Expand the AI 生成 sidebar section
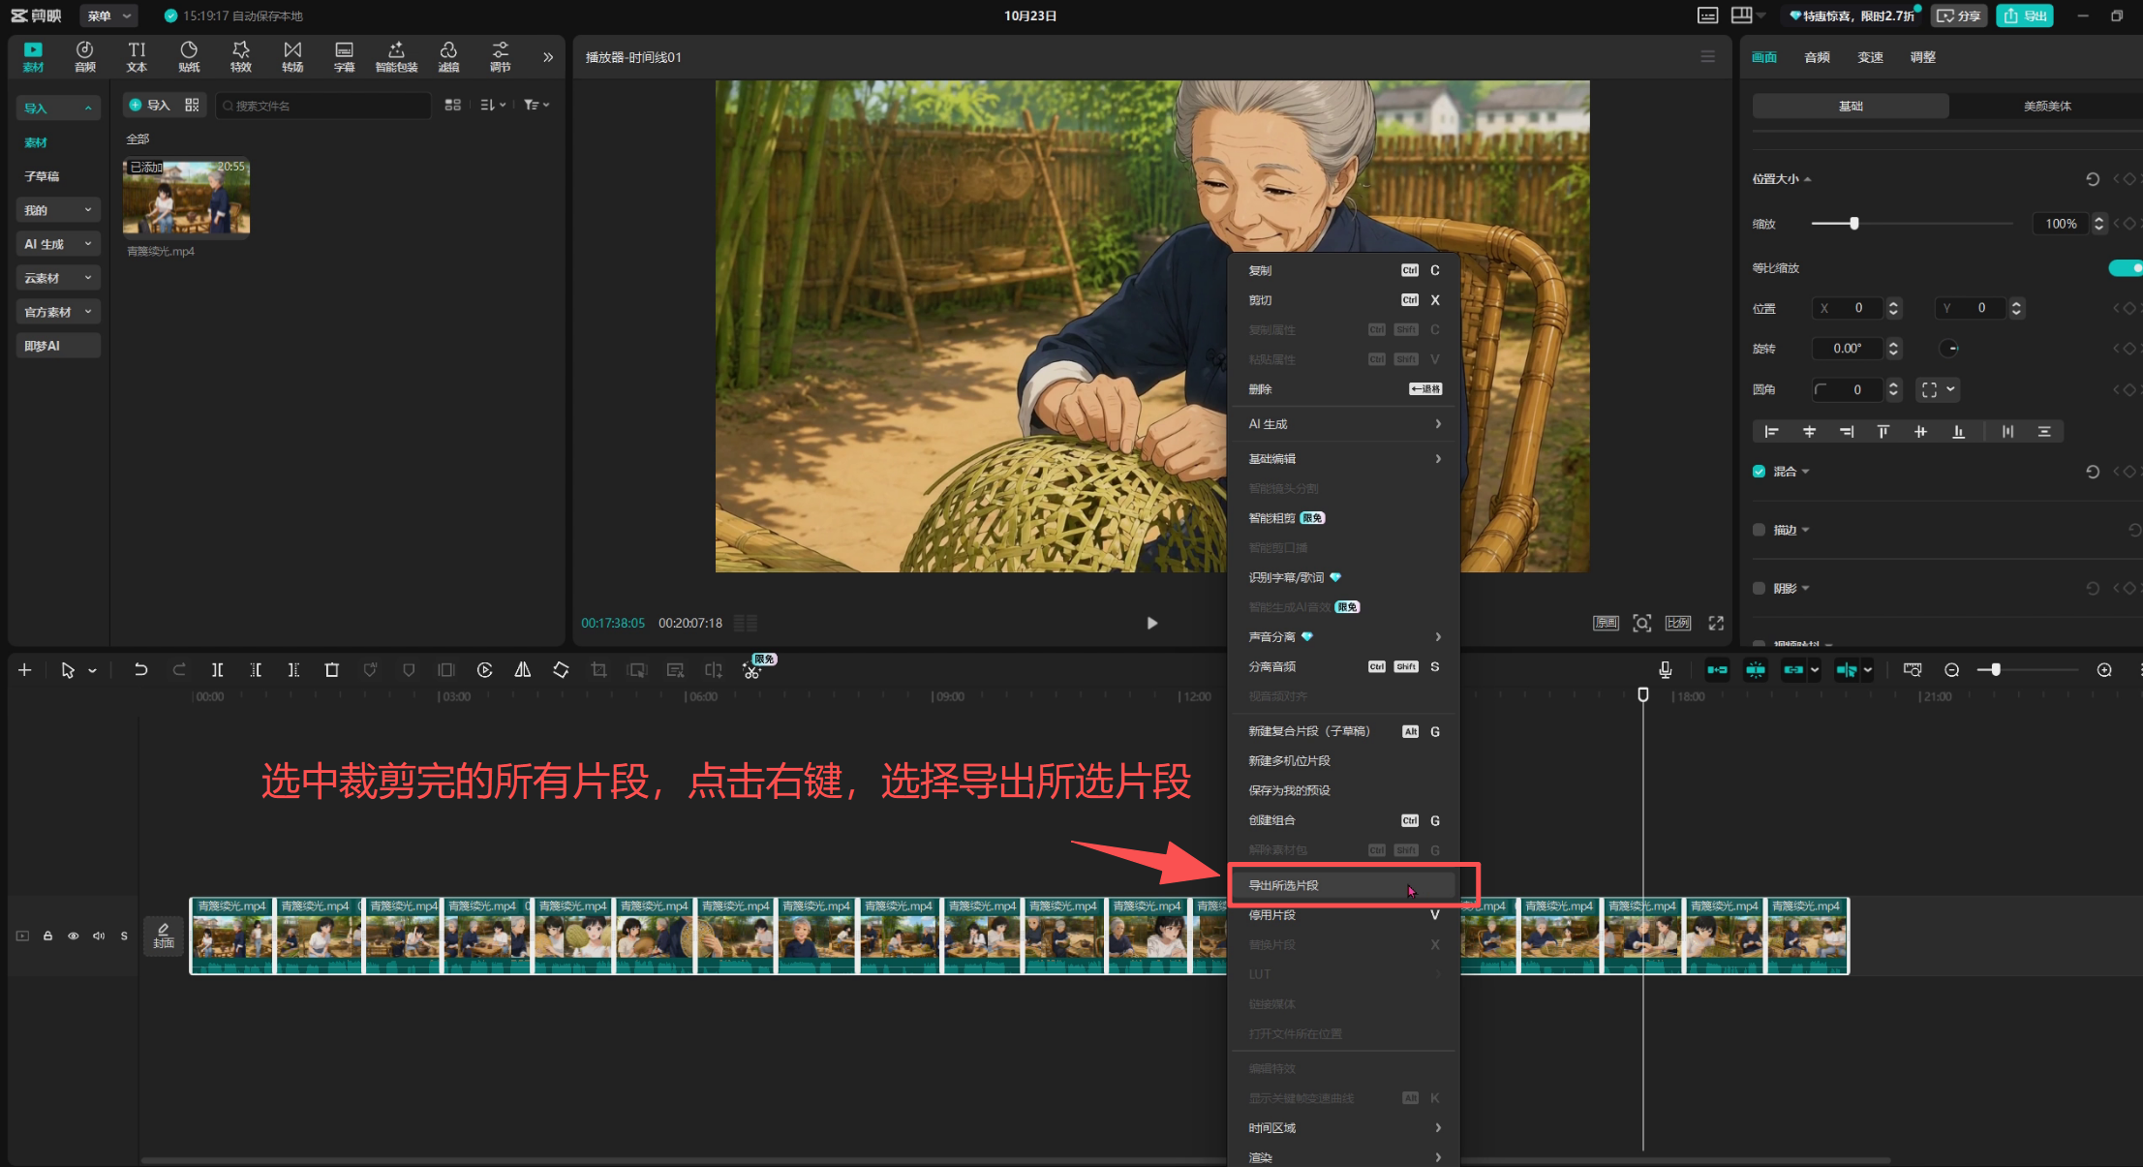This screenshot has height=1167, width=2143. click(x=58, y=244)
